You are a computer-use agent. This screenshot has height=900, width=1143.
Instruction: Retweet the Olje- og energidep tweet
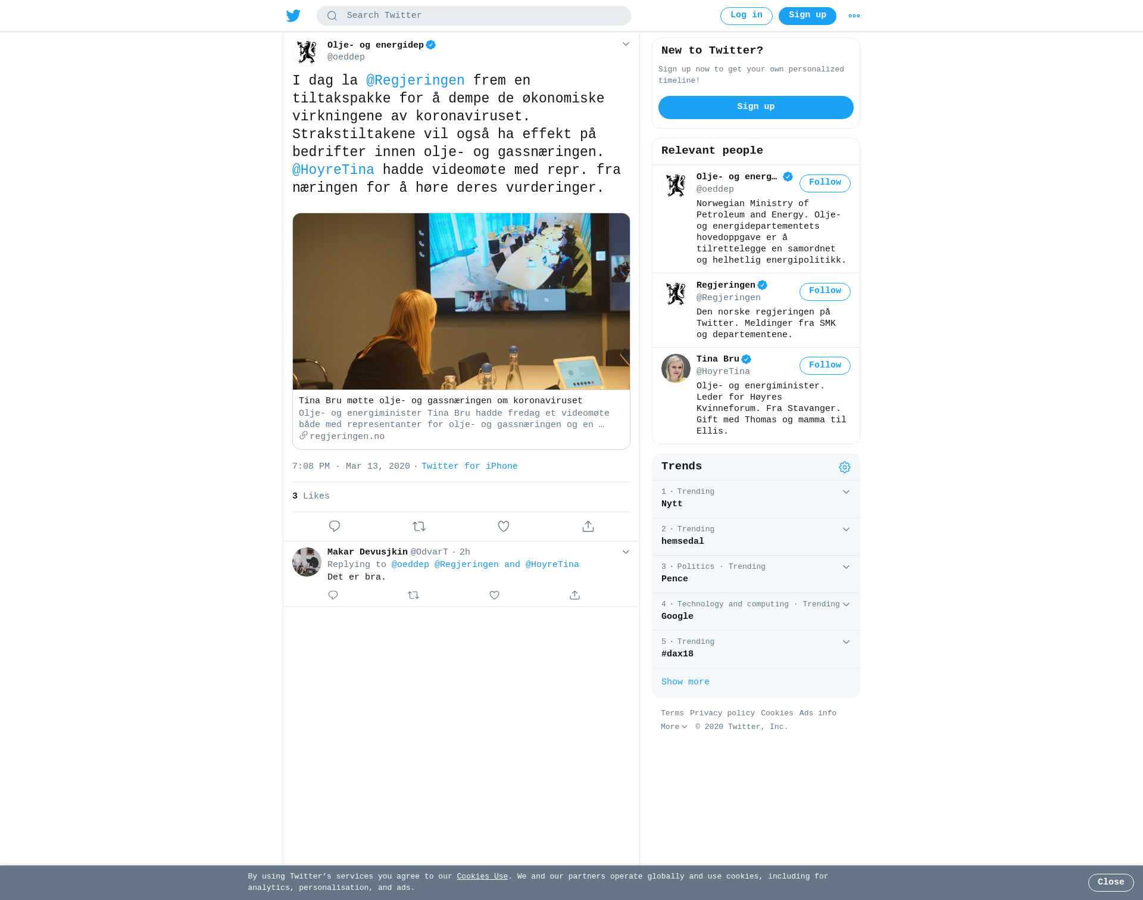click(x=419, y=527)
